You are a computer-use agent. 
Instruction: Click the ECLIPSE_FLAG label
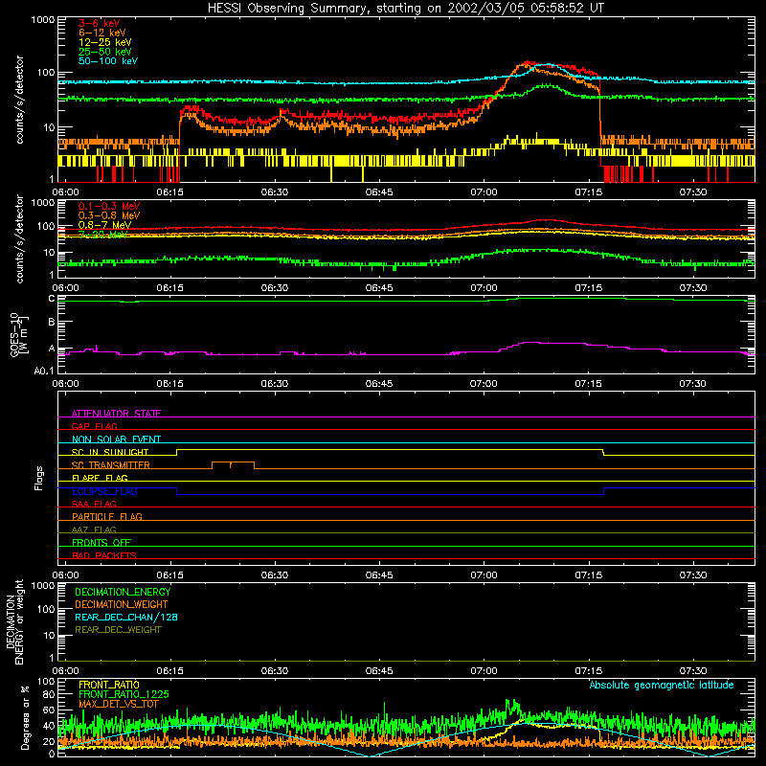click(104, 491)
